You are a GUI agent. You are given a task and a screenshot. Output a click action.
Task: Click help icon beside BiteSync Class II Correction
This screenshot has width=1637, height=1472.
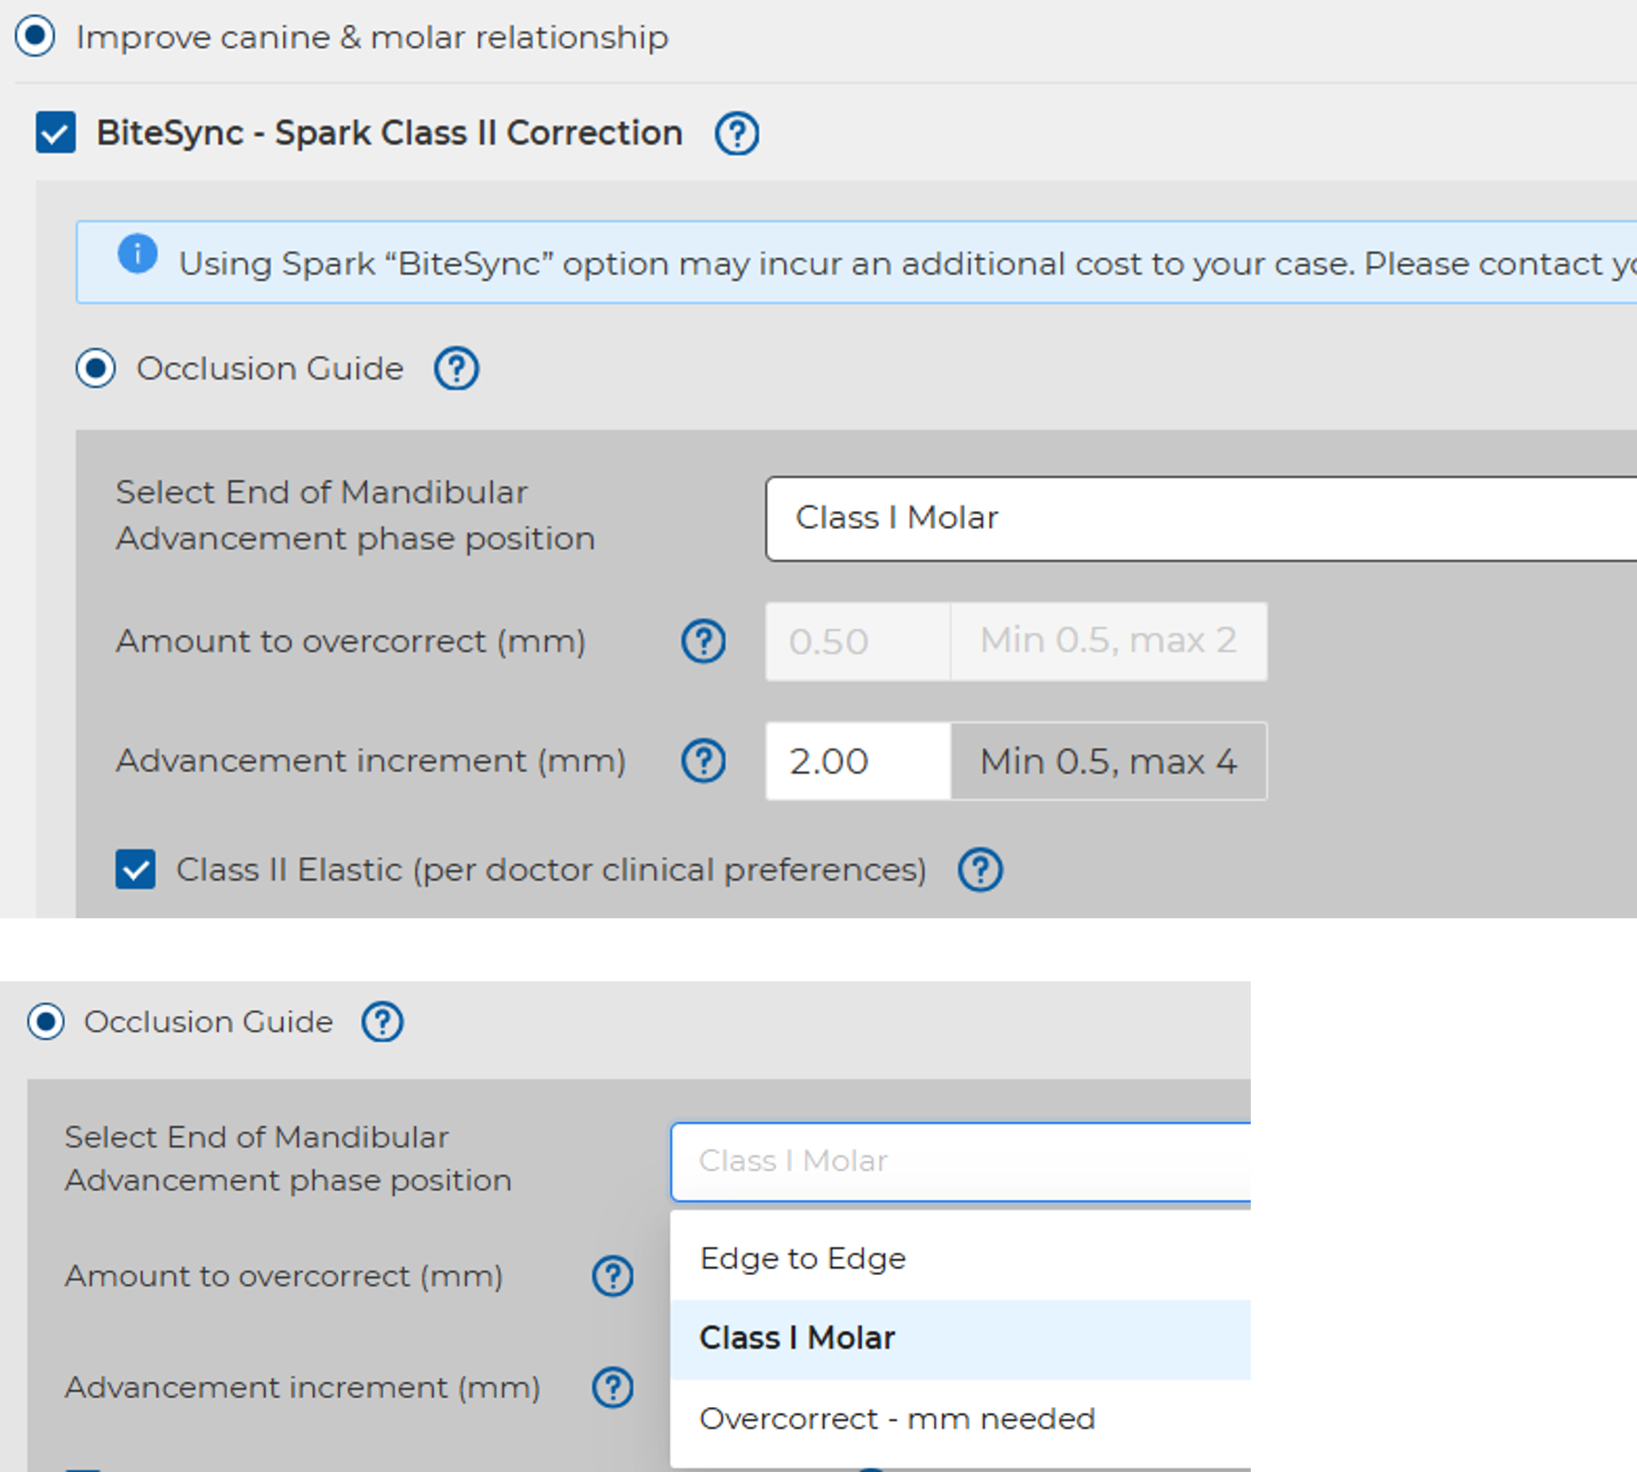click(736, 133)
